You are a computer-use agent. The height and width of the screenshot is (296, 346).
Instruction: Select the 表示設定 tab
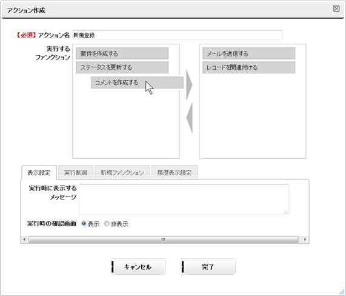click(39, 172)
